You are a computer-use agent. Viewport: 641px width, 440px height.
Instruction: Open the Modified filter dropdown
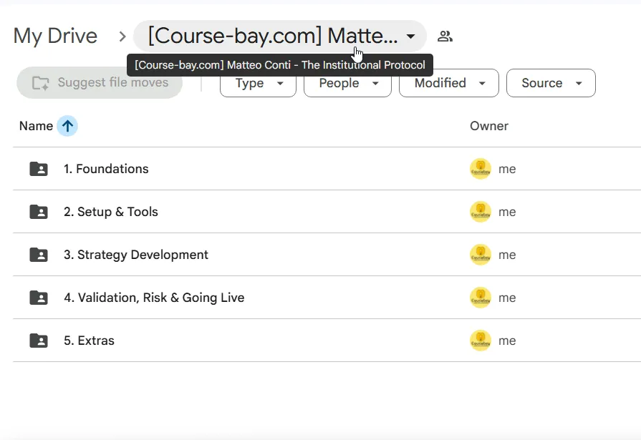click(449, 83)
